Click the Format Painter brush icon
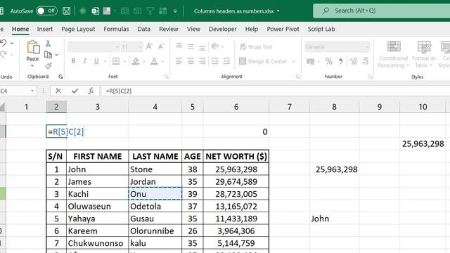 pyautogui.click(x=49, y=65)
